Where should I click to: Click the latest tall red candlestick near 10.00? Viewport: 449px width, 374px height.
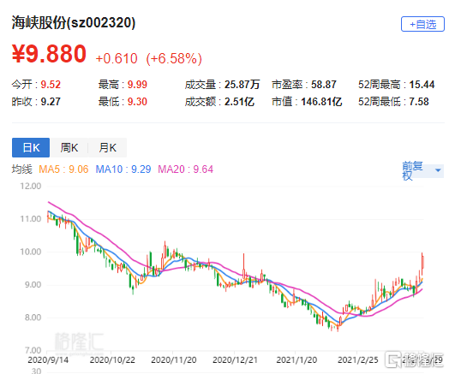(422, 263)
